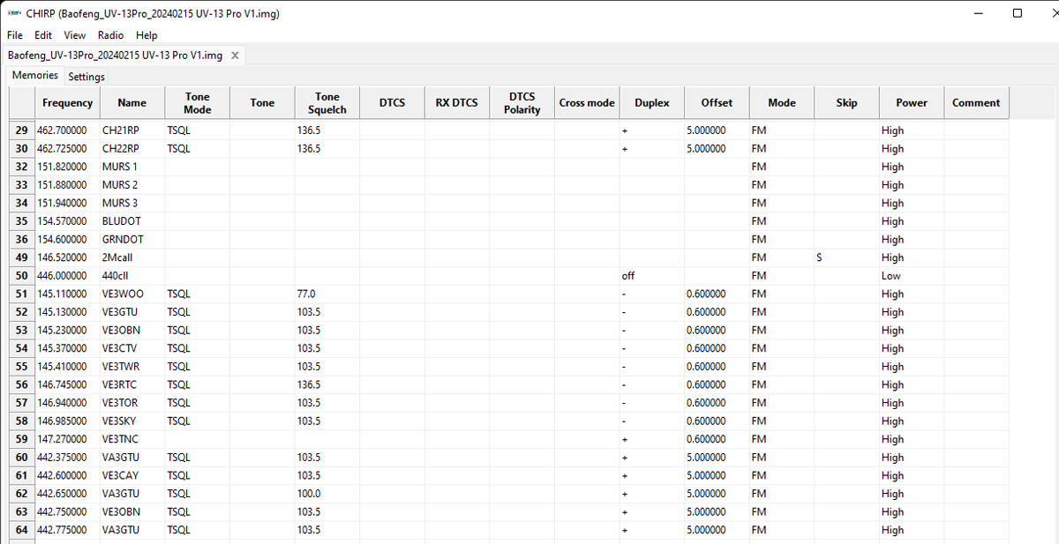
Task: Click frequency cell 462.700000
Action: pyautogui.click(x=67, y=130)
